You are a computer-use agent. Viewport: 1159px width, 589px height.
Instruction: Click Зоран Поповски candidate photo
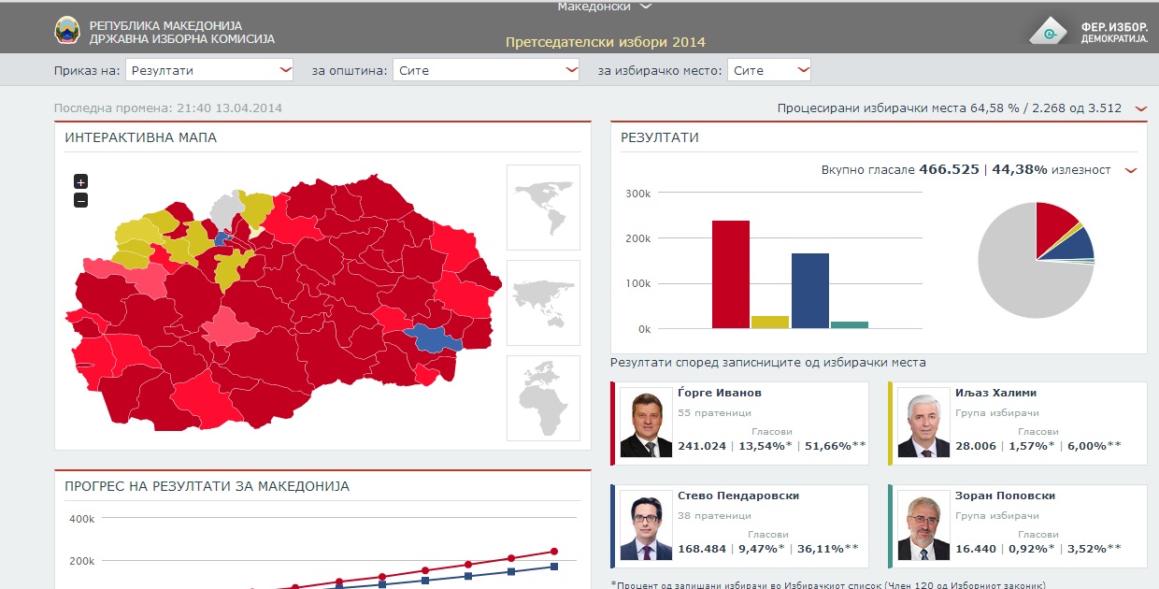[923, 525]
